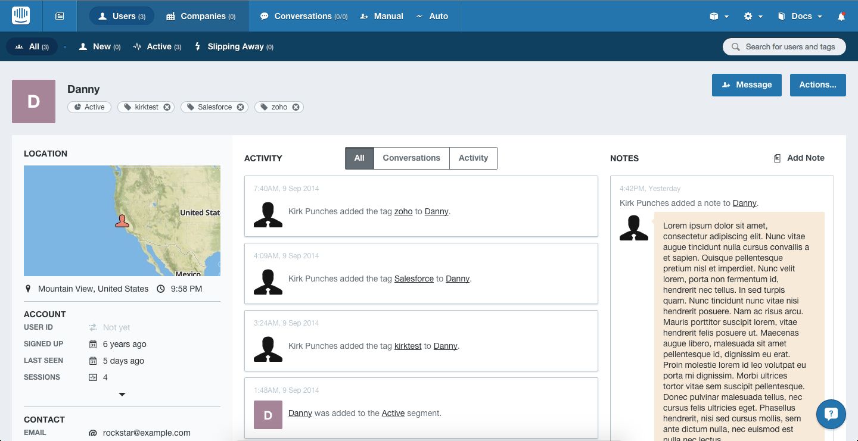The height and width of the screenshot is (441, 858).
Task: Expand more account details arrow
Action: pyautogui.click(x=122, y=394)
